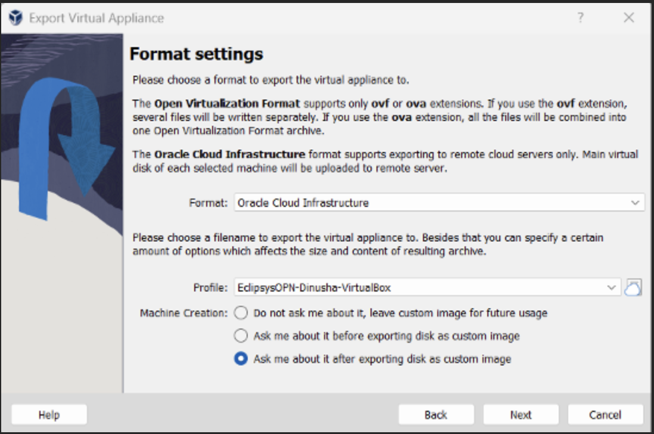Click 'Open Virtualization Format' bold description text
This screenshot has width=654, height=434.
pos(227,104)
